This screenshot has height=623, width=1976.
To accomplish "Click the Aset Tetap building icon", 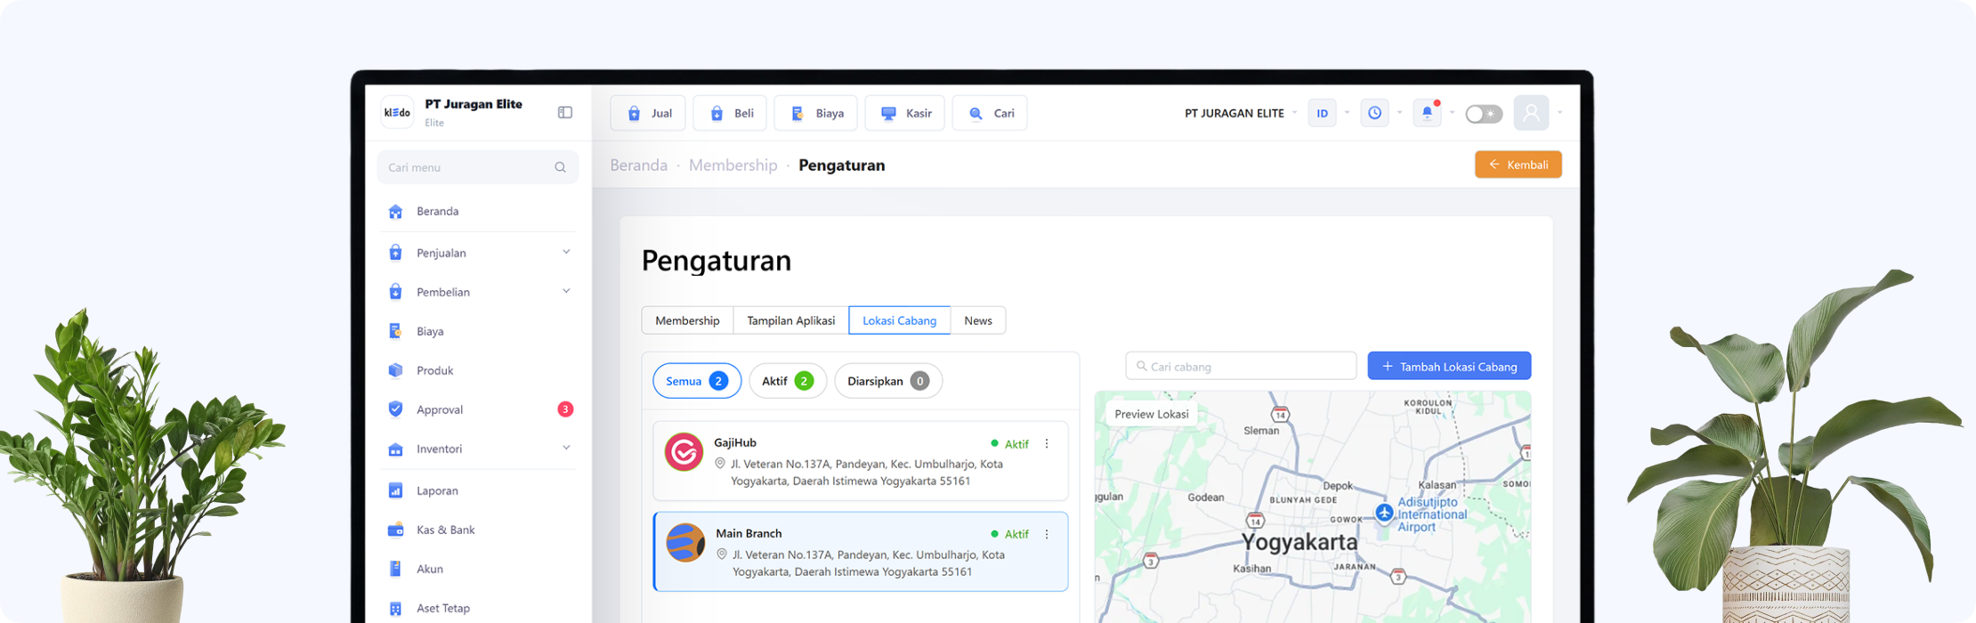I will pos(396,609).
